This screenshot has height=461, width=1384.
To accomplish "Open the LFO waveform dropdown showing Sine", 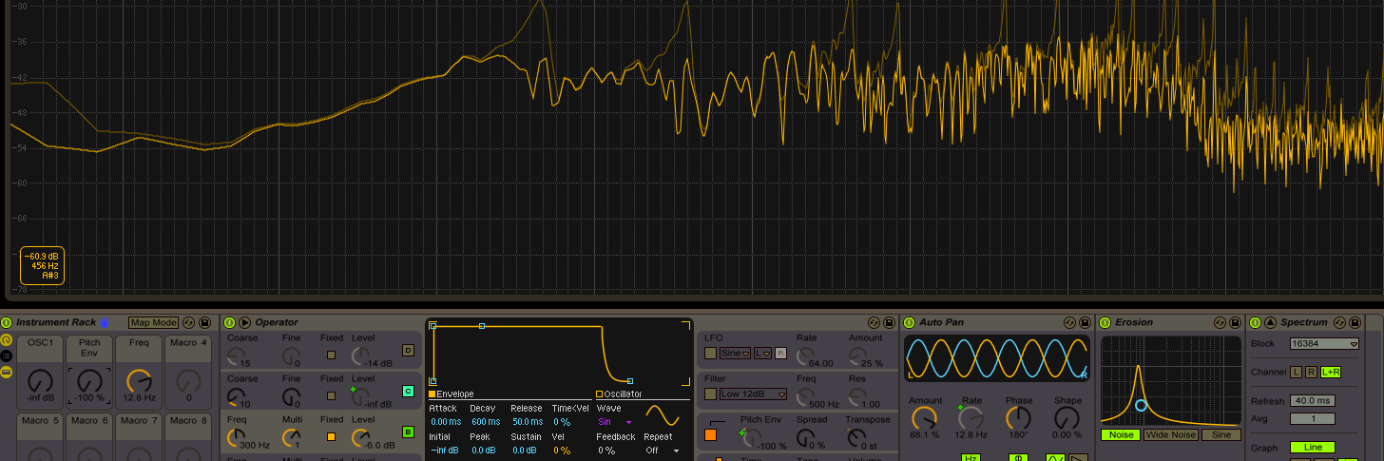I will (735, 353).
